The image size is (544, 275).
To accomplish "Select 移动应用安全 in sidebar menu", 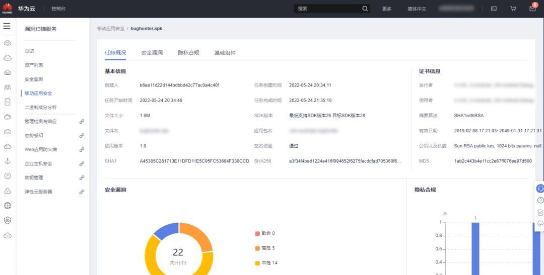I will click(x=38, y=93).
